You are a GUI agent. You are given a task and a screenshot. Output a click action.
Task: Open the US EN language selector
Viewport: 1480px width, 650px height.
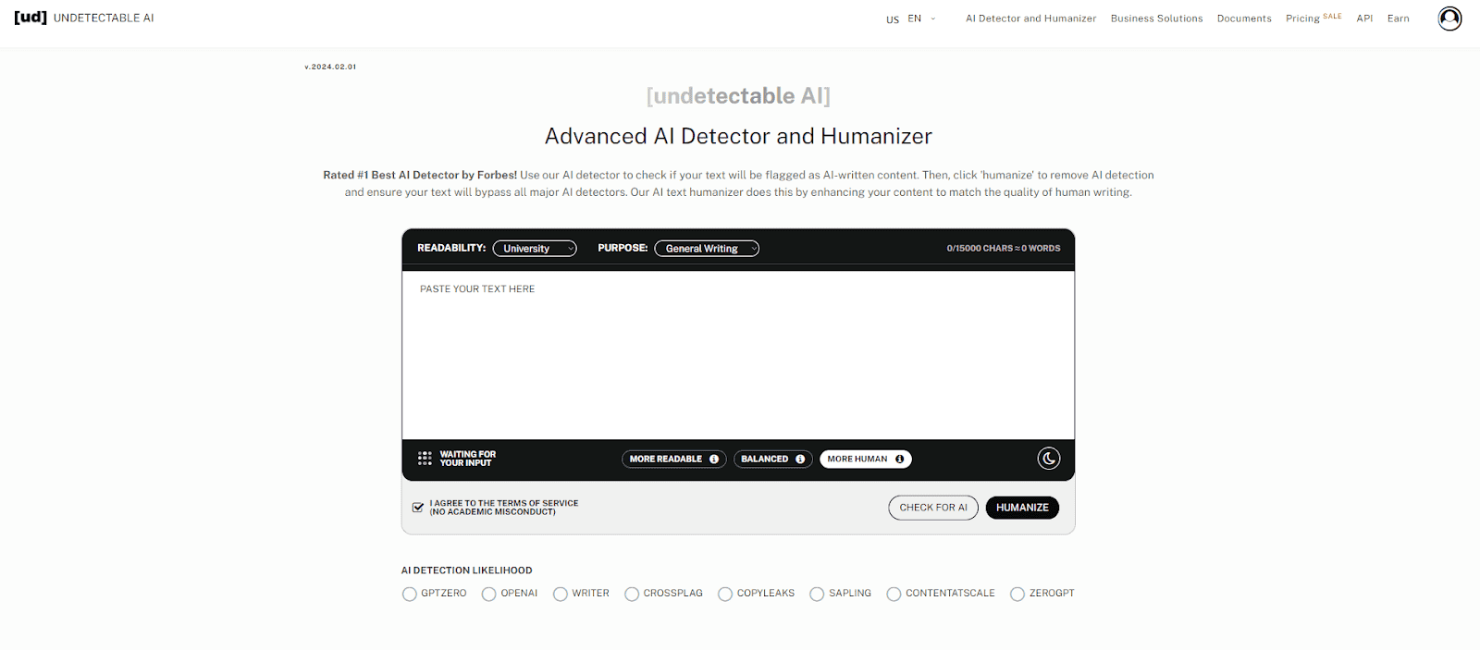(x=911, y=18)
